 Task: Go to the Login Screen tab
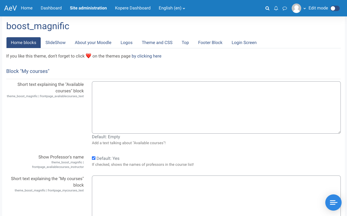click(x=244, y=43)
